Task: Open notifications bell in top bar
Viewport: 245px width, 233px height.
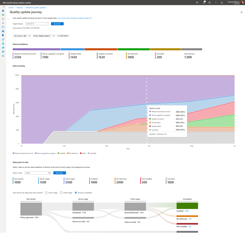Action: [x=204, y=2]
